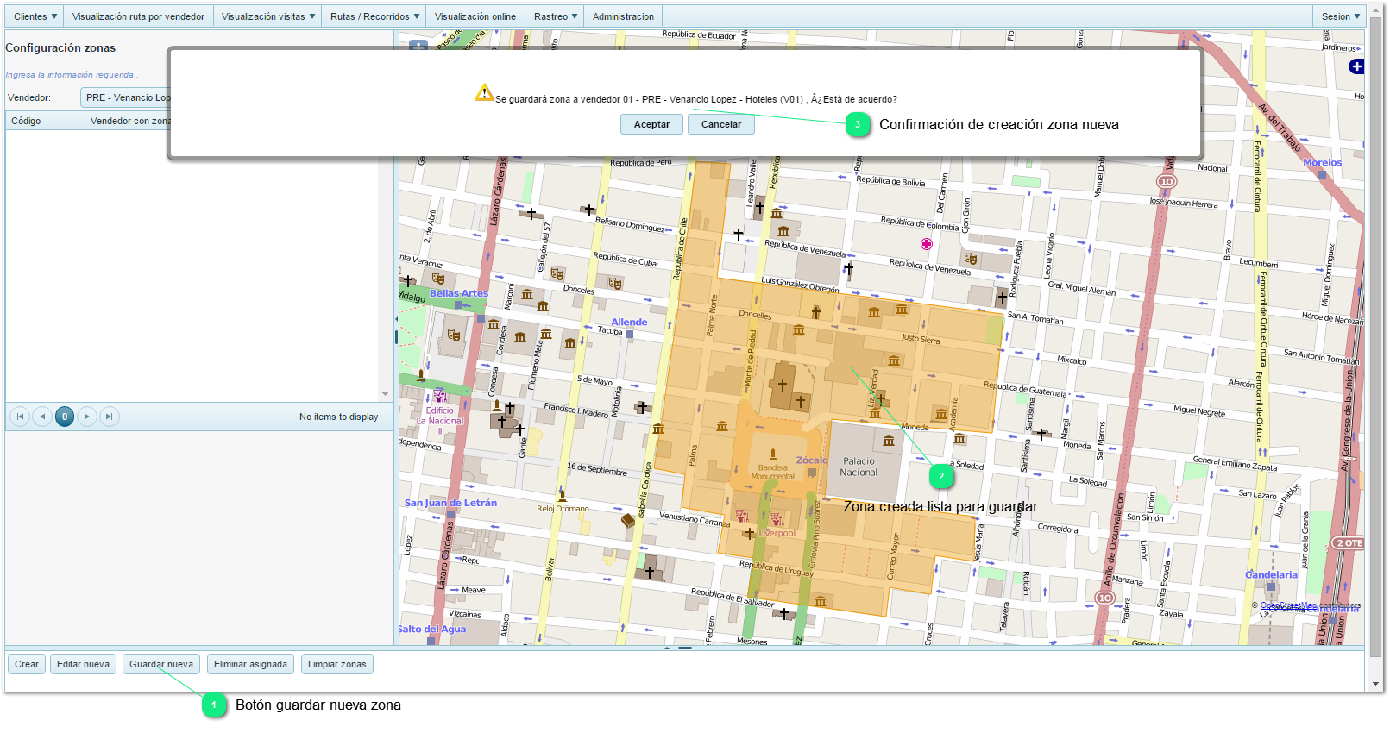Screen dimensions: 1390x733
Task: Click the 'No items to display' text
Action: (x=338, y=417)
